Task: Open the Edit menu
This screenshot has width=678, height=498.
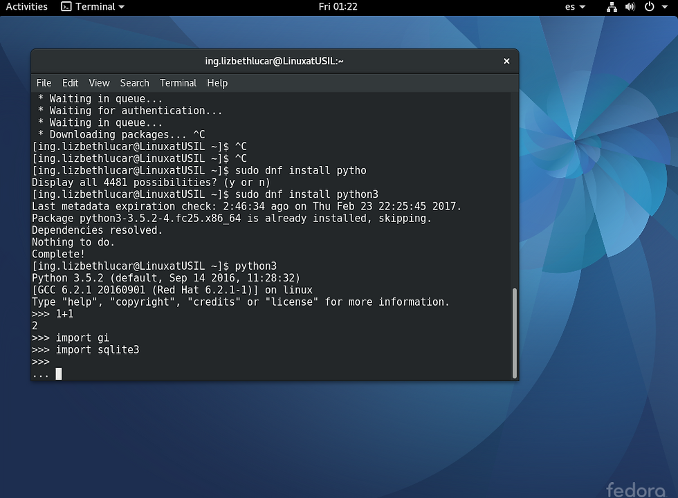Action: tap(70, 83)
